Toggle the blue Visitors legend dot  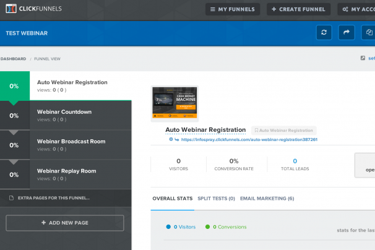(168, 226)
